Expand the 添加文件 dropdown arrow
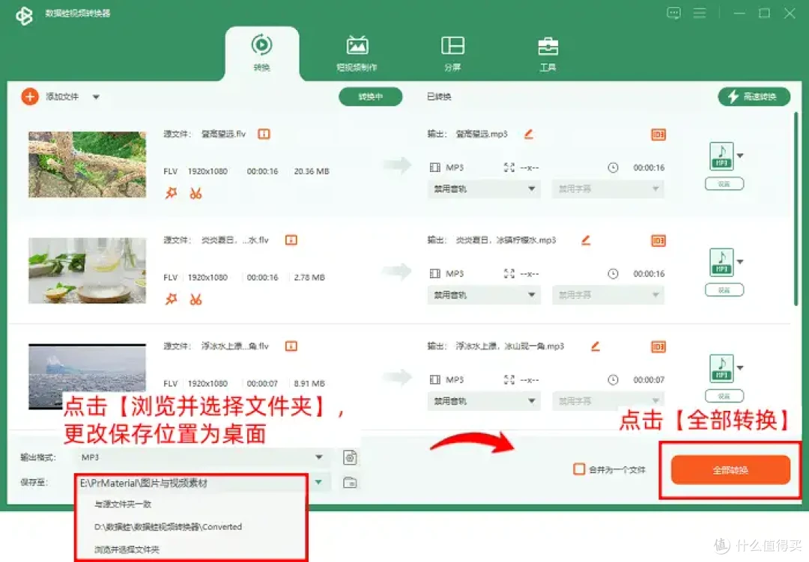Screen dimensions: 809x562 96,97
